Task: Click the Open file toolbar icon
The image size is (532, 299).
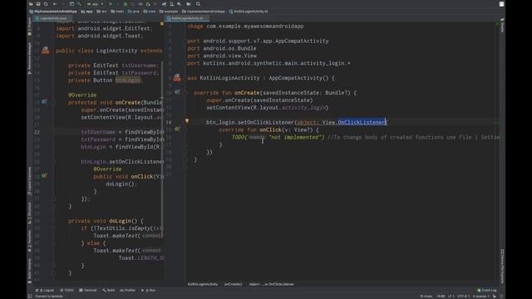Action: tap(31, 4)
